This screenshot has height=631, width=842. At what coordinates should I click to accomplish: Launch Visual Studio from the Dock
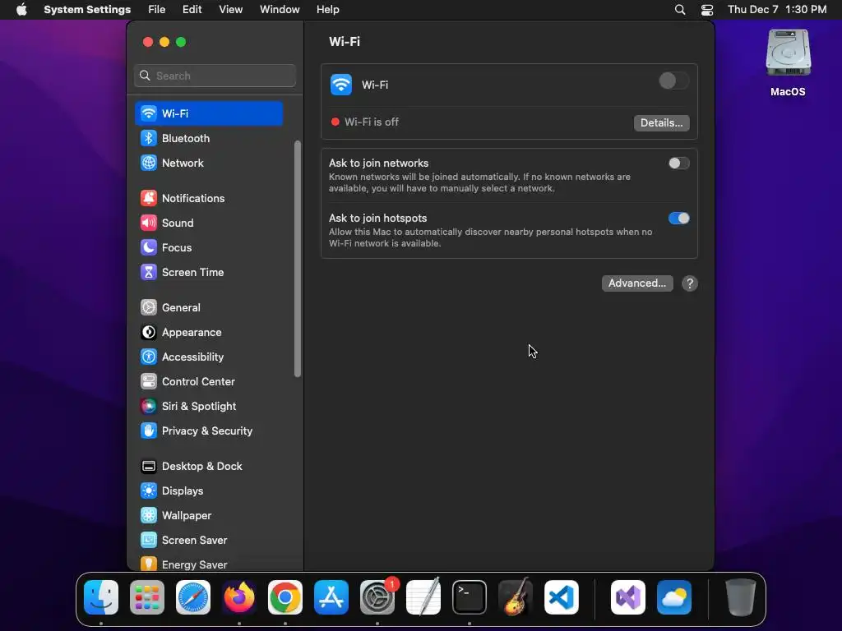click(x=628, y=597)
